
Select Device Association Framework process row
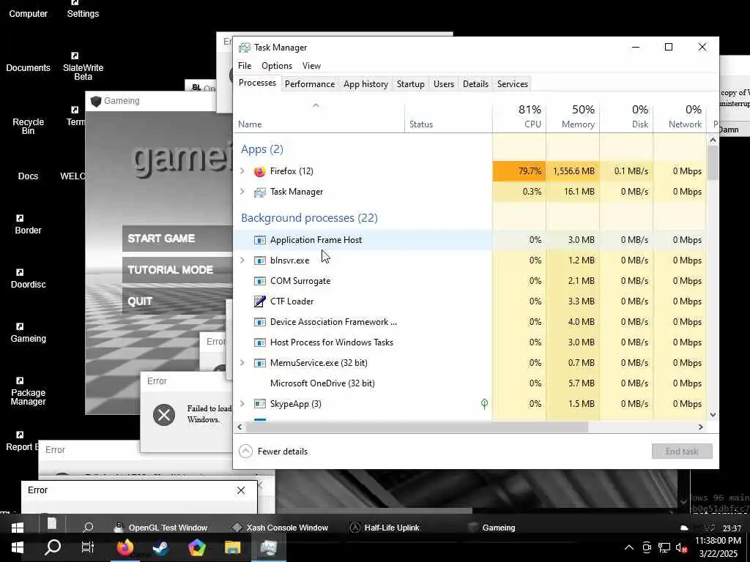[469, 322]
